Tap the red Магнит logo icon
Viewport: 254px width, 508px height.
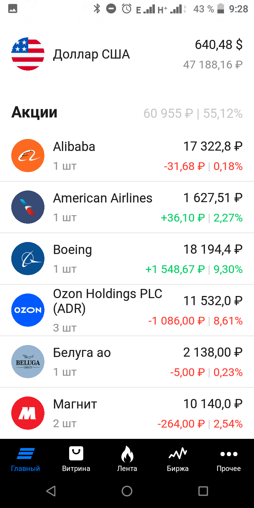click(x=28, y=413)
